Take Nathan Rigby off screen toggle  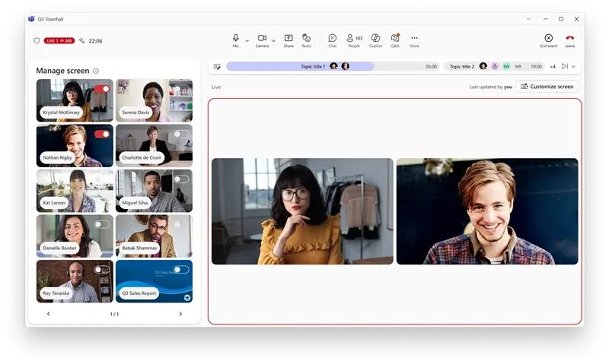click(102, 134)
